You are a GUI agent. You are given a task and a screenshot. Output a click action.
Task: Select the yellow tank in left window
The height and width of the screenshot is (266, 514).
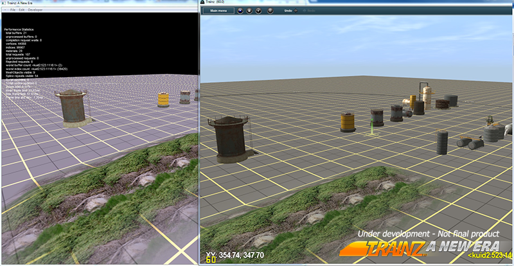(x=163, y=100)
